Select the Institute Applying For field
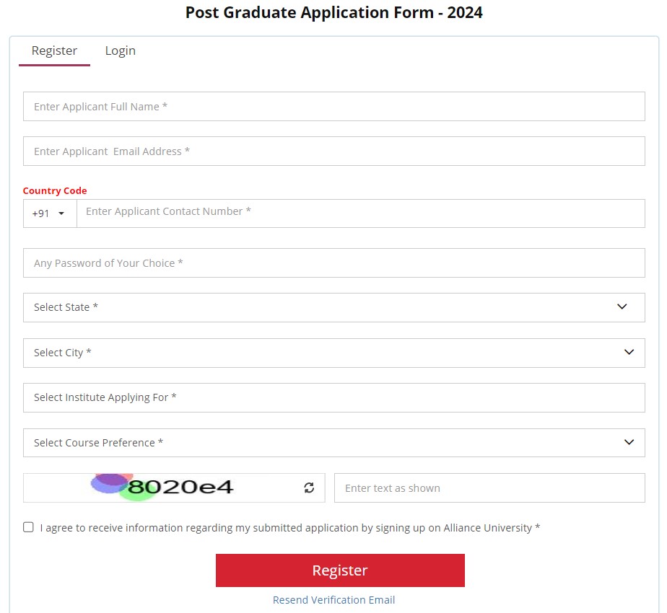This screenshot has width=667, height=613. click(333, 397)
